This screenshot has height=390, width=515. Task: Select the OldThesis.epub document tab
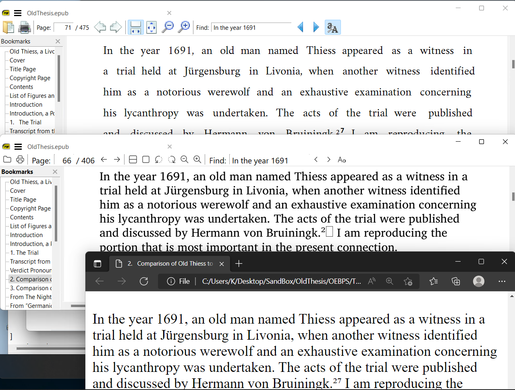[48, 13]
